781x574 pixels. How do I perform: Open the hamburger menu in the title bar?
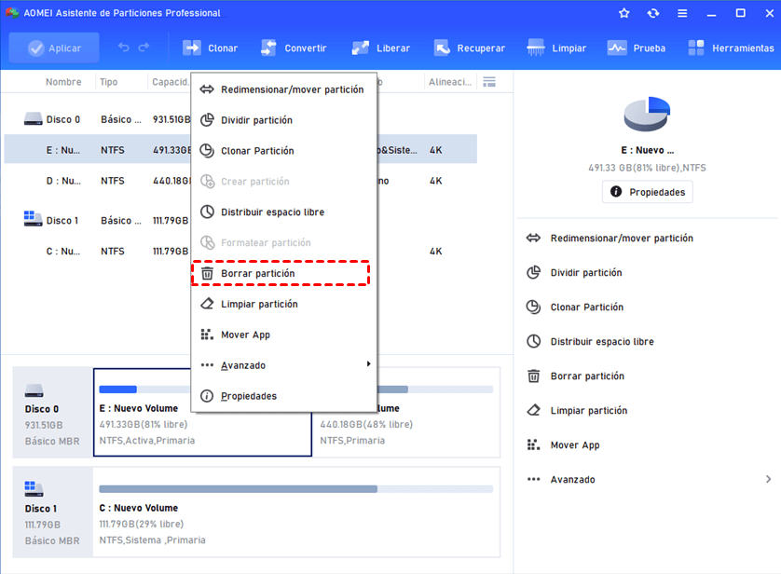pos(682,13)
